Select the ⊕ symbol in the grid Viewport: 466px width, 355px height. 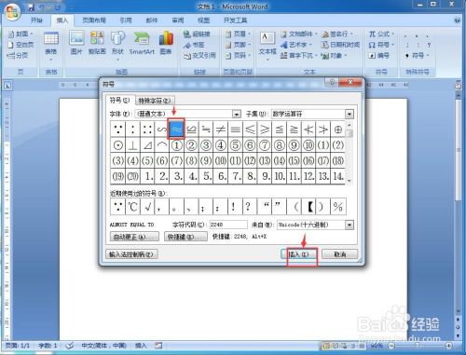coord(337,129)
